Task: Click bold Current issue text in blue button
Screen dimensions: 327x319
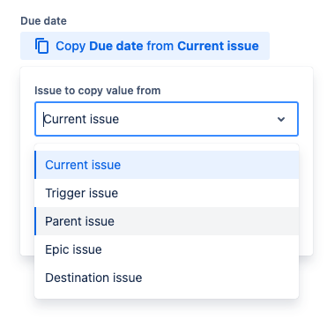Action: (x=218, y=46)
